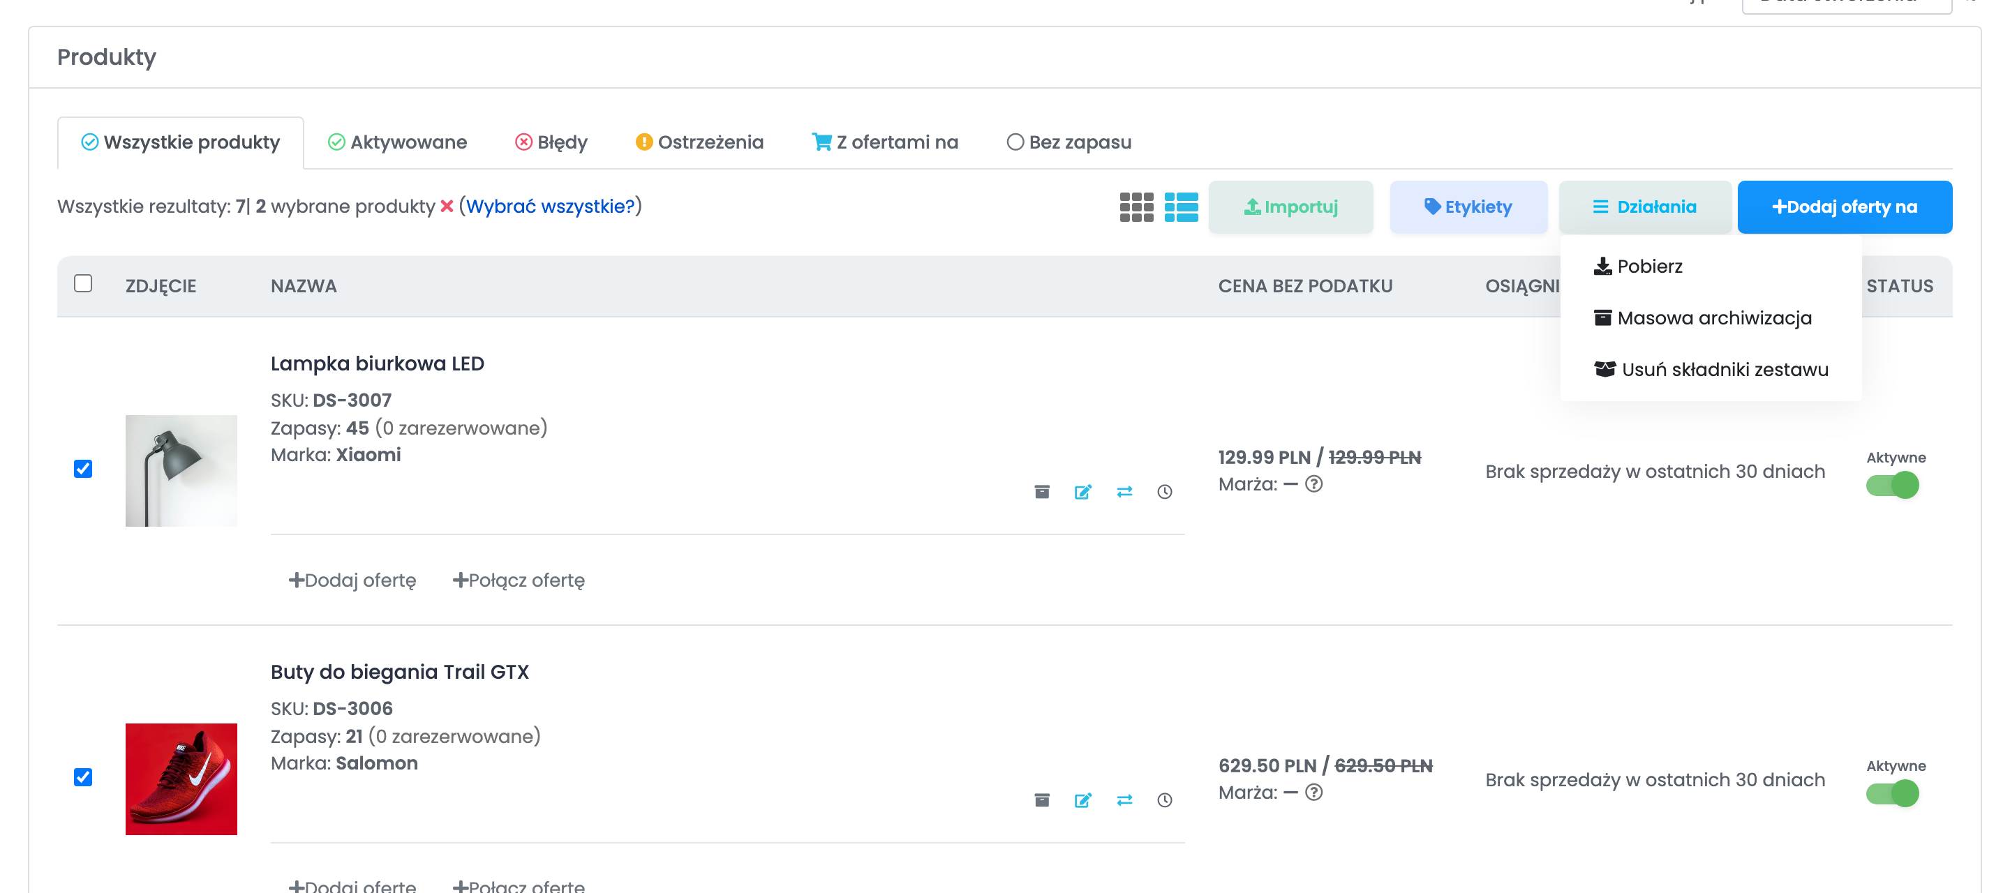Toggle select-all checkbox in table header

83,283
